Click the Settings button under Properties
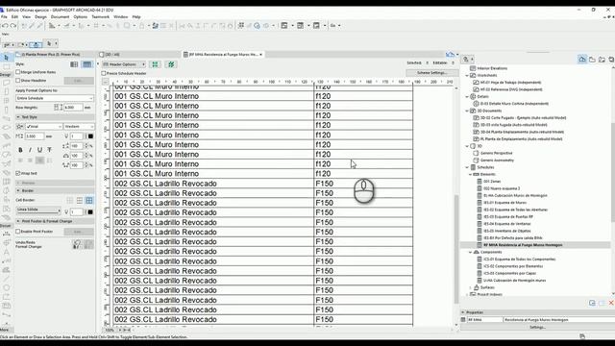 [x=537, y=327]
